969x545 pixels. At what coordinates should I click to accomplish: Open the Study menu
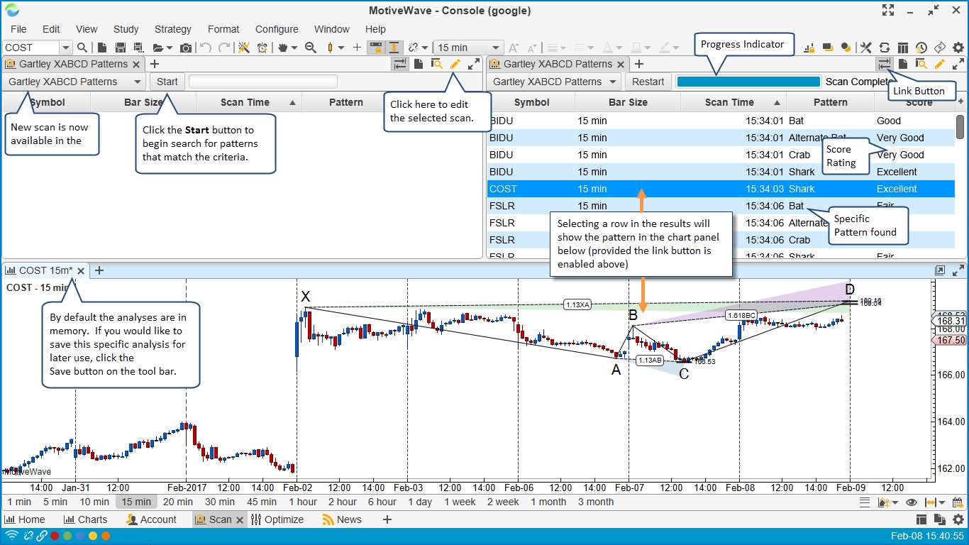(x=126, y=29)
